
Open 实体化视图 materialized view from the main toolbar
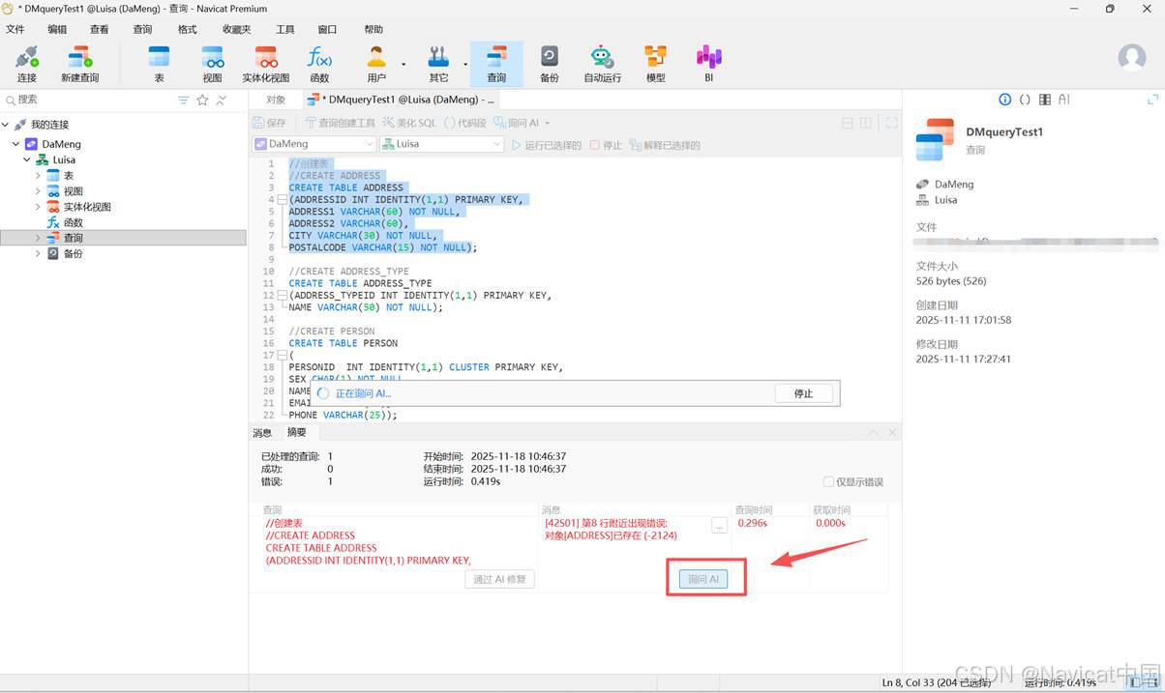[265, 64]
